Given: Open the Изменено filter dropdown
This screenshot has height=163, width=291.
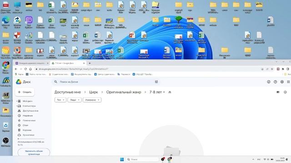Looking at the screenshot, I should [x=92, y=100].
